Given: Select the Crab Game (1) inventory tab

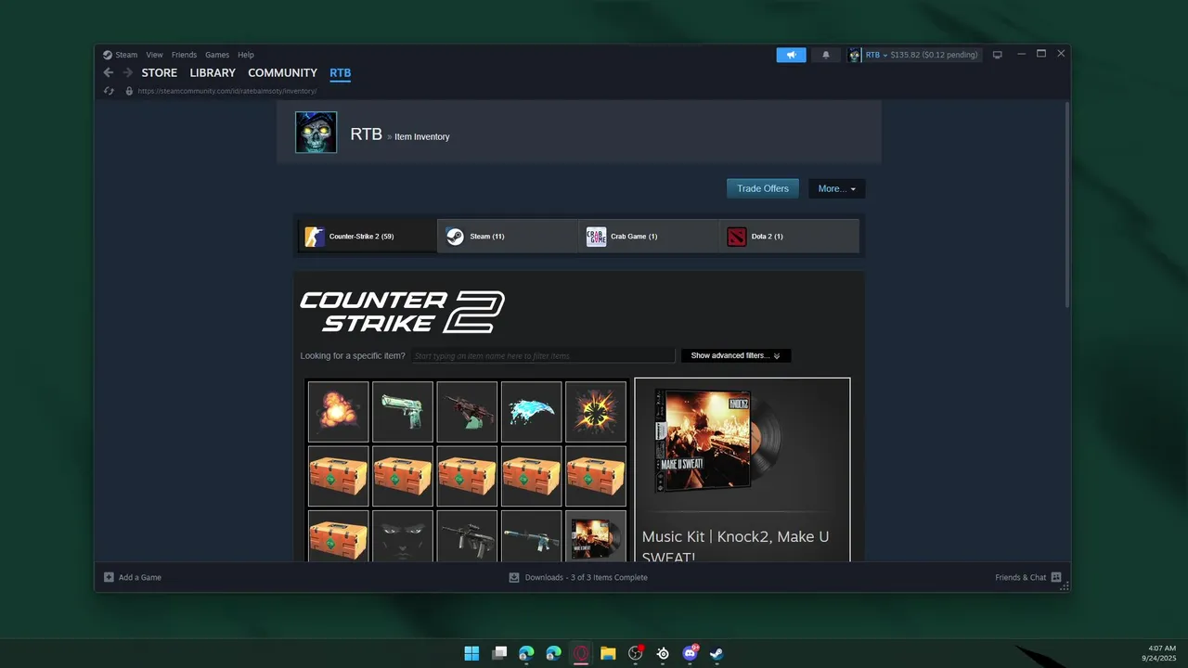Looking at the screenshot, I should tap(649, 236).
